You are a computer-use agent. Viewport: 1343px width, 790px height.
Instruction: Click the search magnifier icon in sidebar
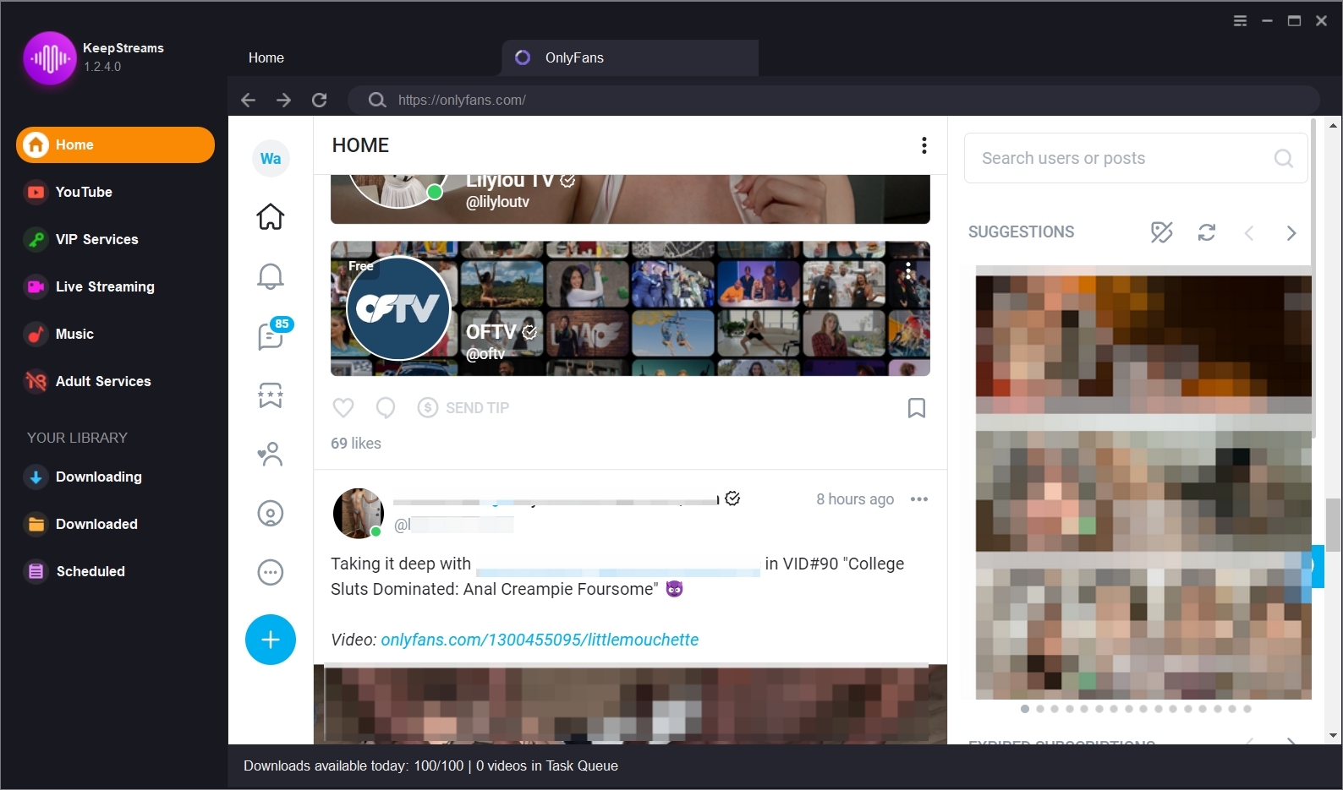[1284, 158]
